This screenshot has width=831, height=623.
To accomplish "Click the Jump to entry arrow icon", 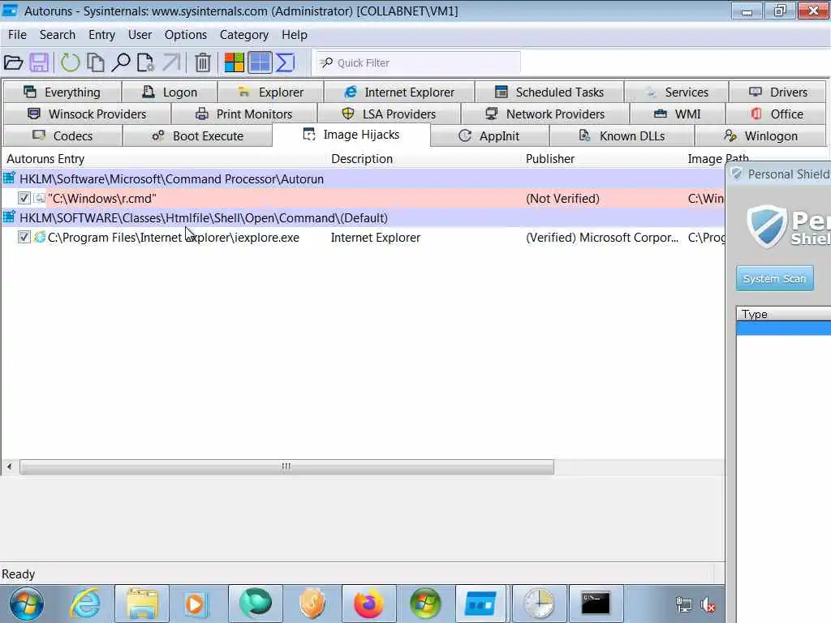I will 171,62.
